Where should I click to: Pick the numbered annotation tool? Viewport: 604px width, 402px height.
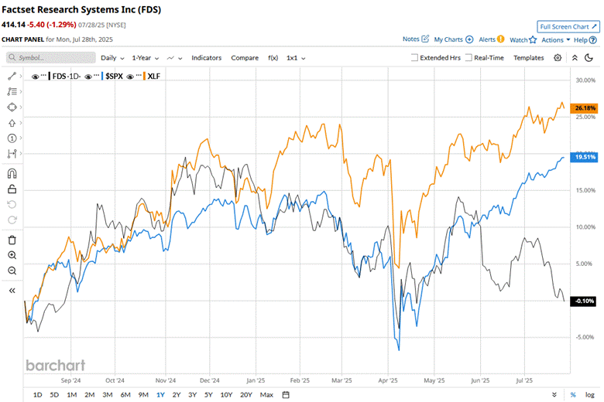(x=12, y=138)
